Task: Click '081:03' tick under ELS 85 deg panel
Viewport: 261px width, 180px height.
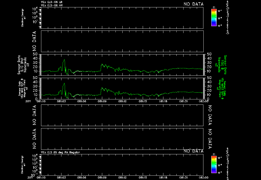Action: tap(61, 177)
